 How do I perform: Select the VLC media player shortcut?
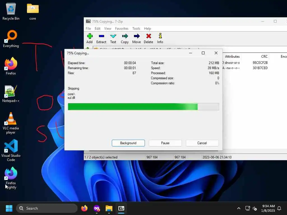[x=11, y=123]
